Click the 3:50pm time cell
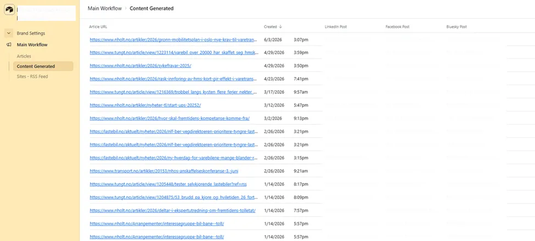Viewport: 535px width, 241px height. [301, 66]
